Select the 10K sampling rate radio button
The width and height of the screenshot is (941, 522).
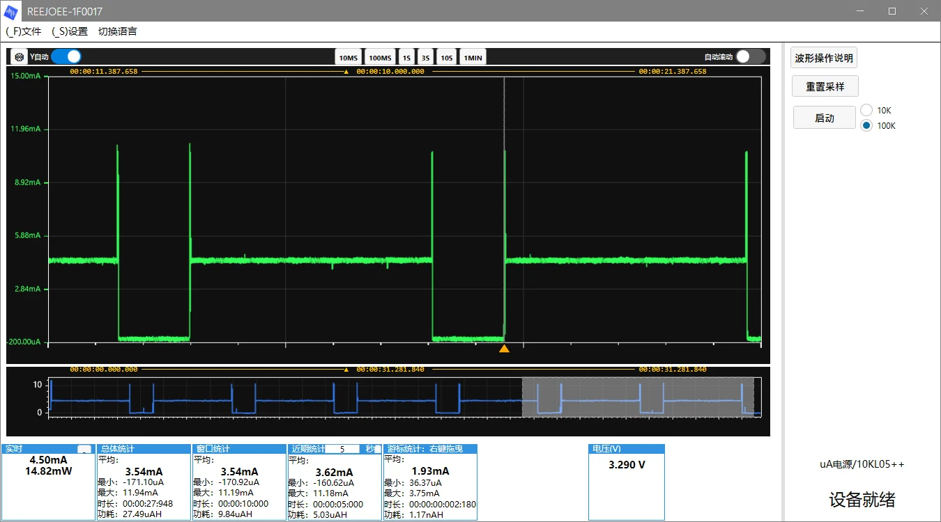[x=866, y=110]
